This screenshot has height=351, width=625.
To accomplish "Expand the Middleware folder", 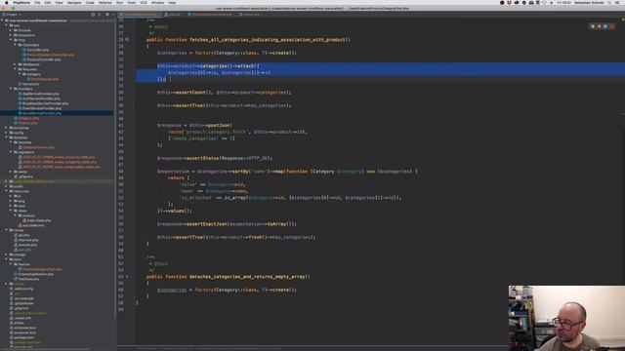I will [16, 64].
